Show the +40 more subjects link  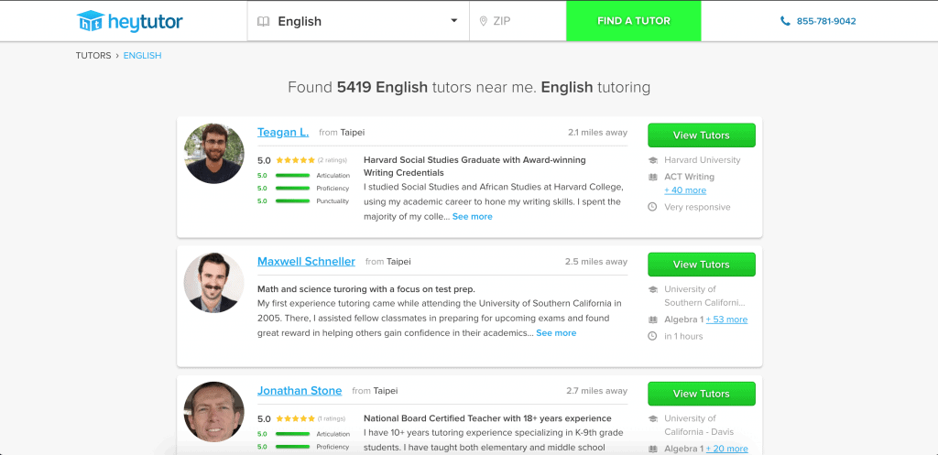[x=685, y=190]
